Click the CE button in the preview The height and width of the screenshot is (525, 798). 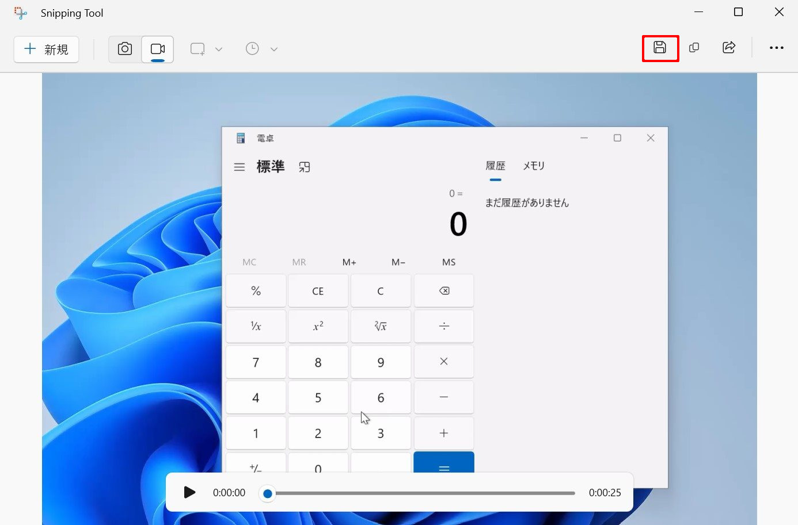[318, 291]
